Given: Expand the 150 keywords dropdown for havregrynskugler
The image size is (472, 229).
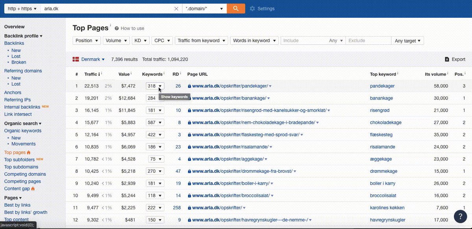Looking at the screenshot, I should click(x=155, y=220).
